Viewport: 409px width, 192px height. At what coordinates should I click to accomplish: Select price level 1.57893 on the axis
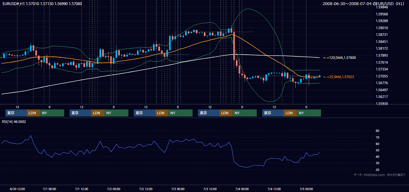coord(382,55)
